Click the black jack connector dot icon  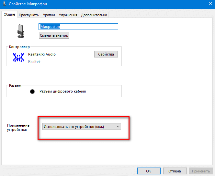pyautogui.click(x=32, y=92)
